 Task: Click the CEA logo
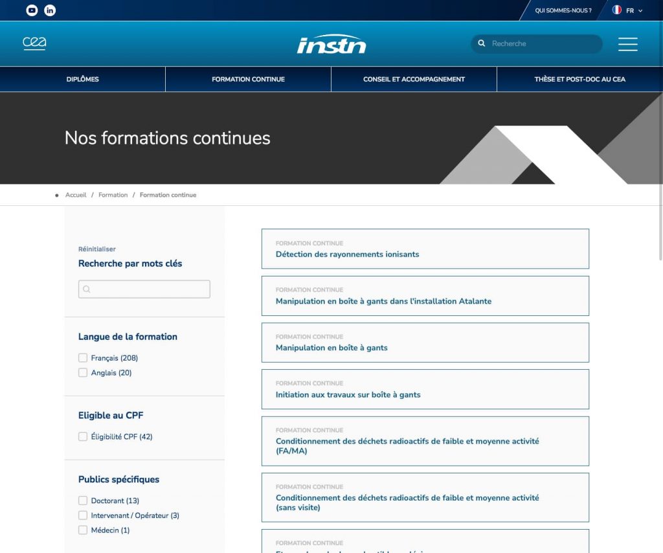[x=36, y=44]
